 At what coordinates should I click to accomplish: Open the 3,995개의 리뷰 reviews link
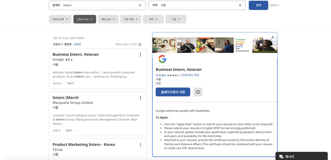[190, 75]
